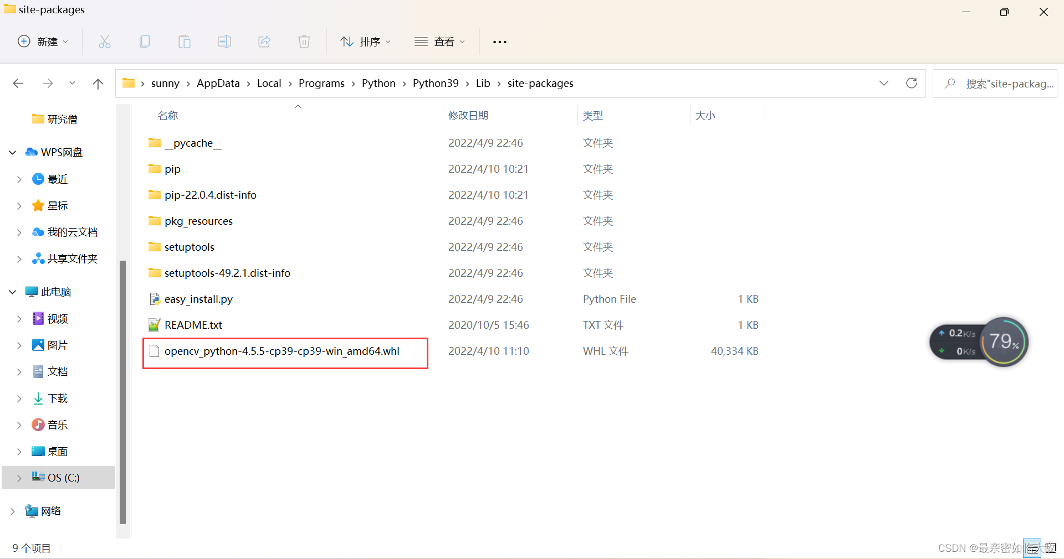This screenshot has width=1064, height=559.
Task: Click the Share icon in the toolbar
Action: 264,42
